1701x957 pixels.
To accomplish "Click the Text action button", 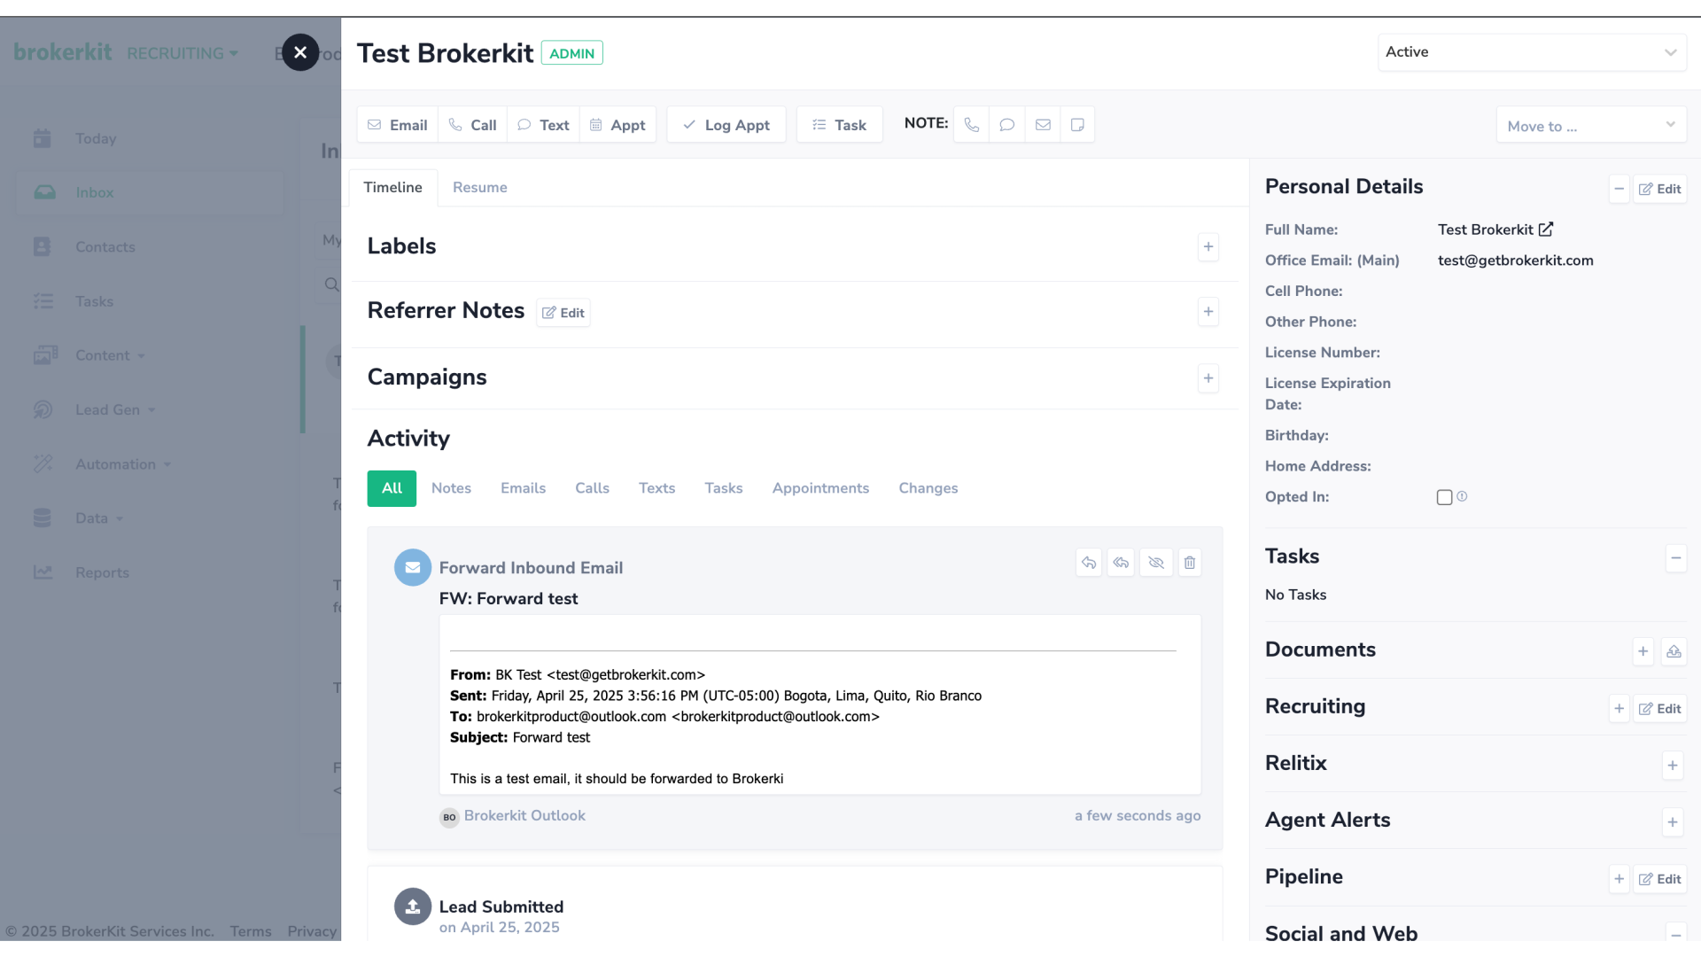I will click(x=543, y=125).
